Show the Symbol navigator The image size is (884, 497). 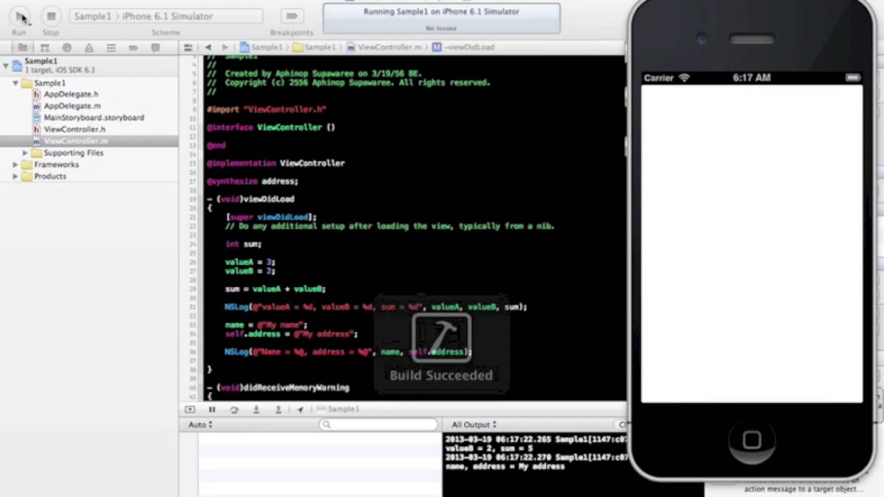(x=45, y=48)
